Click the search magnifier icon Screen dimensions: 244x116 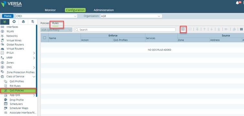[x=77, y=30]
